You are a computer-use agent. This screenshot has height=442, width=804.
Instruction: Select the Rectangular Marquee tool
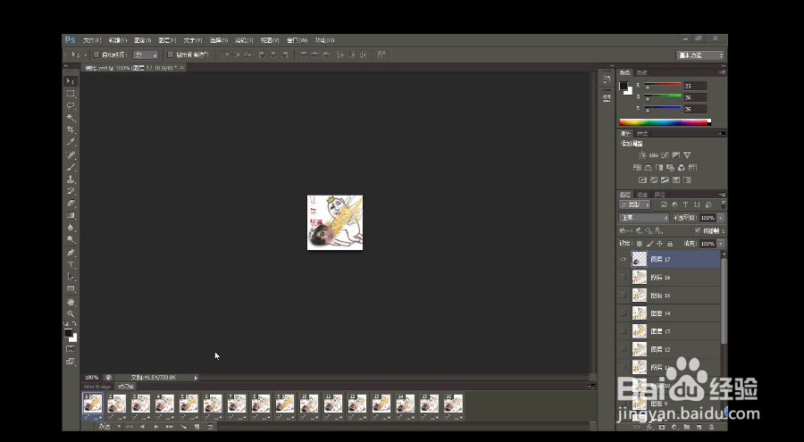click(x=71, y=94)
